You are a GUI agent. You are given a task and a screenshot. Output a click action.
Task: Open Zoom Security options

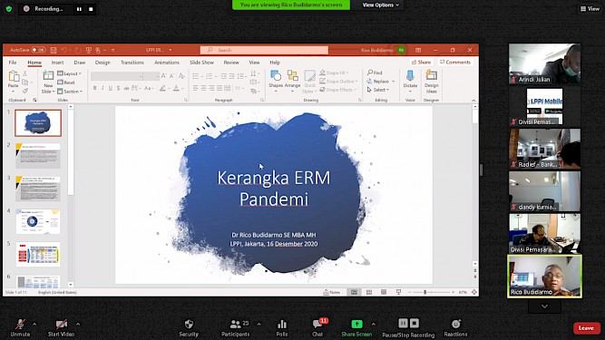189,328
